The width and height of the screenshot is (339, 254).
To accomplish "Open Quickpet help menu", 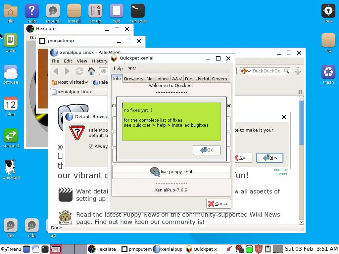I will [x=118, y=69].
